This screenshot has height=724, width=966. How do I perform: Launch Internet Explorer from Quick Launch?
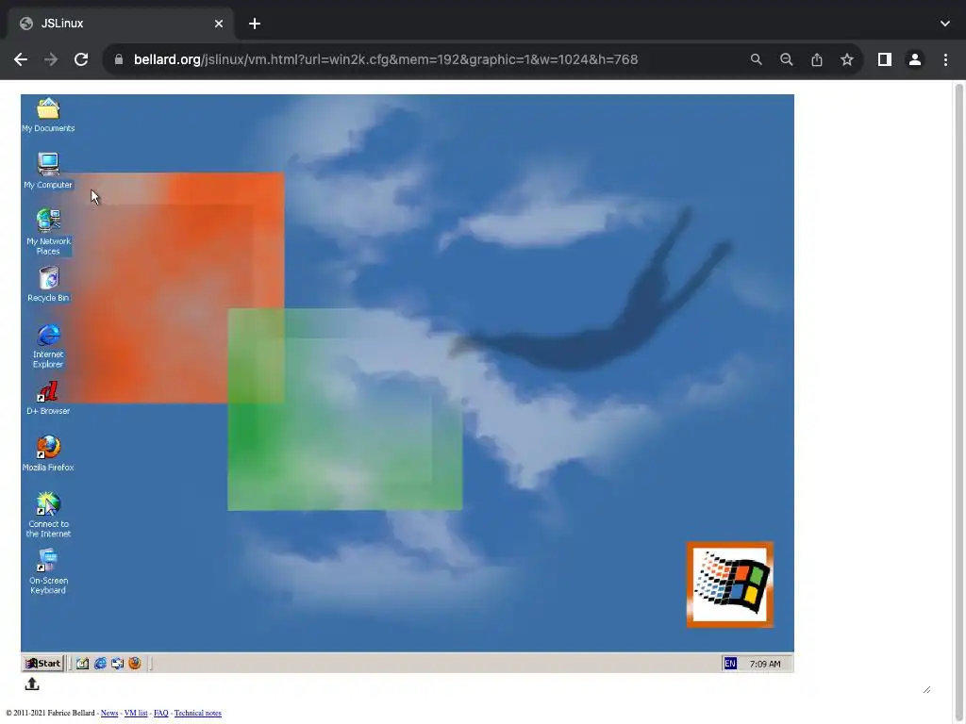(100, 663)
